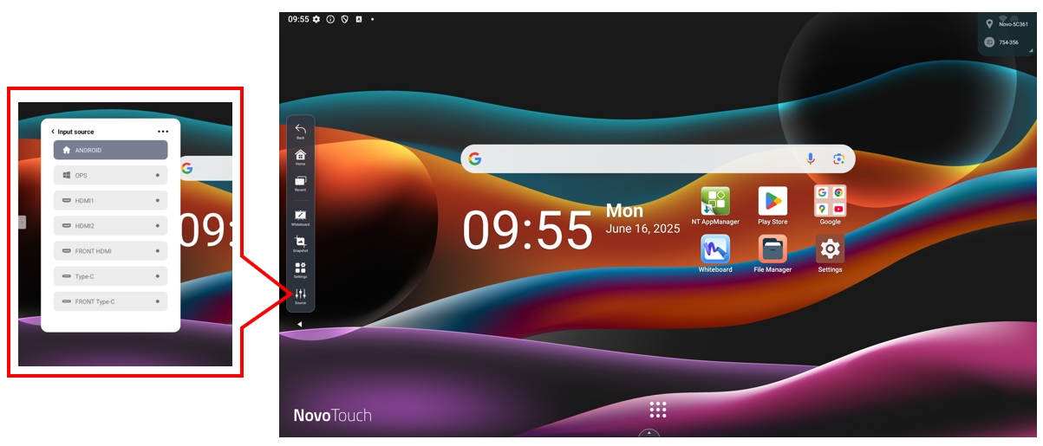Screen dimensions: 1043x446
Task: Open Input source more options menu
Action: [x=163, y=132]
